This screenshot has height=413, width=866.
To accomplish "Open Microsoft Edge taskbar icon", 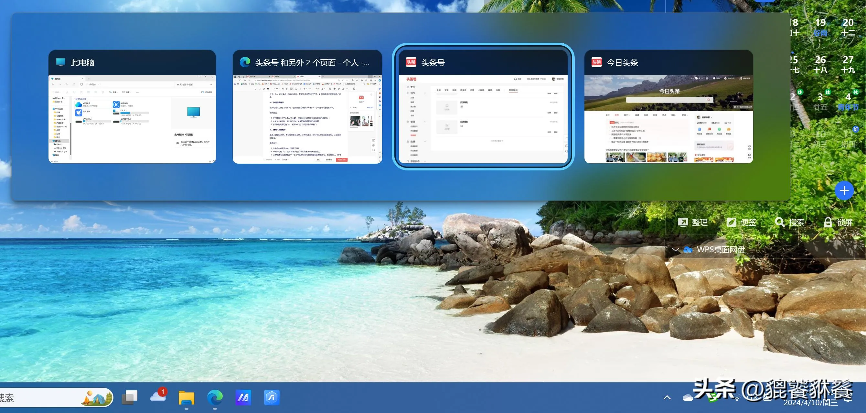I will (215, 397).
